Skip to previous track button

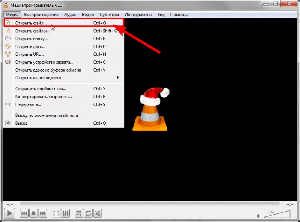coord(24,213)
